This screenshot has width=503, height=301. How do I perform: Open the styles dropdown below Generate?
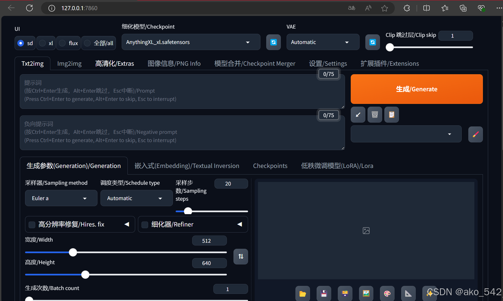406,134
